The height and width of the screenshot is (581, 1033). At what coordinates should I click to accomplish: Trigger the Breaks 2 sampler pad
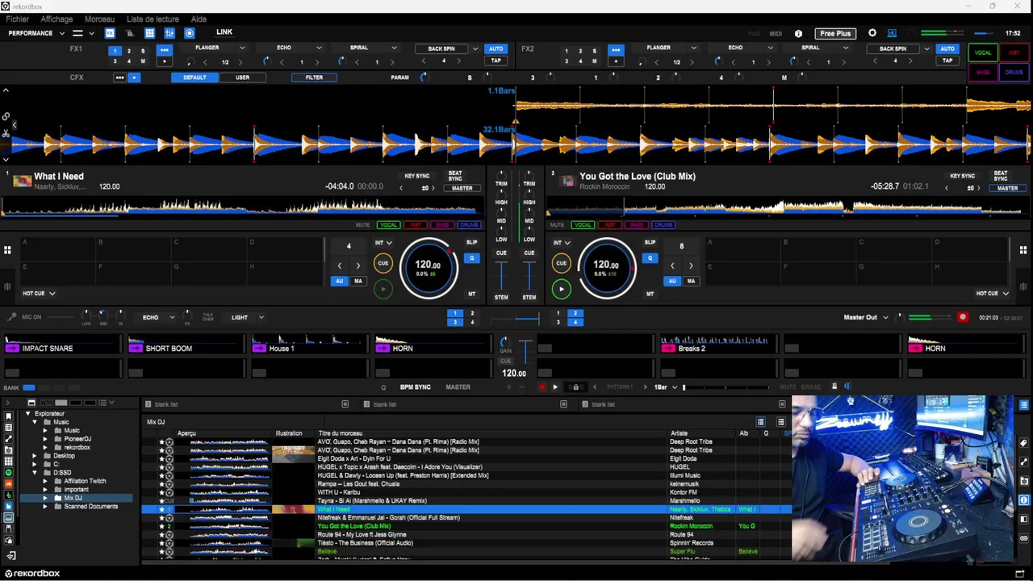[718, 345]
